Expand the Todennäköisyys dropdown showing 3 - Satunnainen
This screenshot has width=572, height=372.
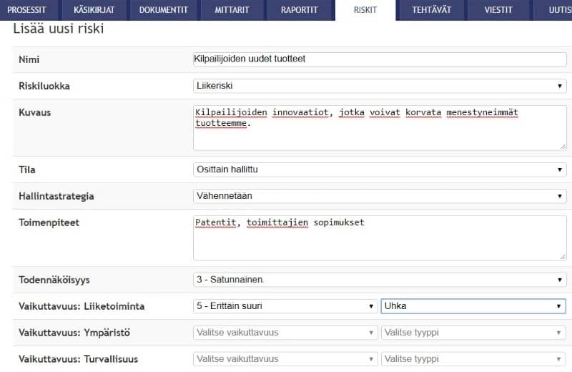tap(379, 280)
